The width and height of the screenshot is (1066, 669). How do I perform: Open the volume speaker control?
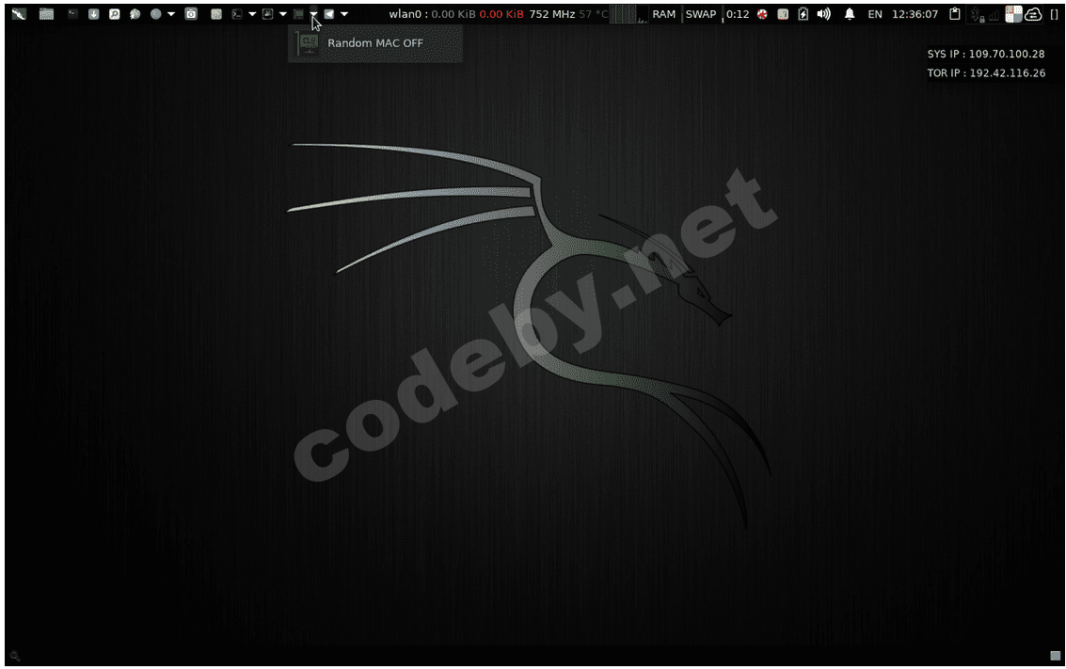(824, 13)
